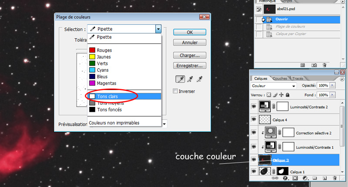Click the Enregistrer... button
Viewport: 348px width, 187px height.
[x=190, y=66]
